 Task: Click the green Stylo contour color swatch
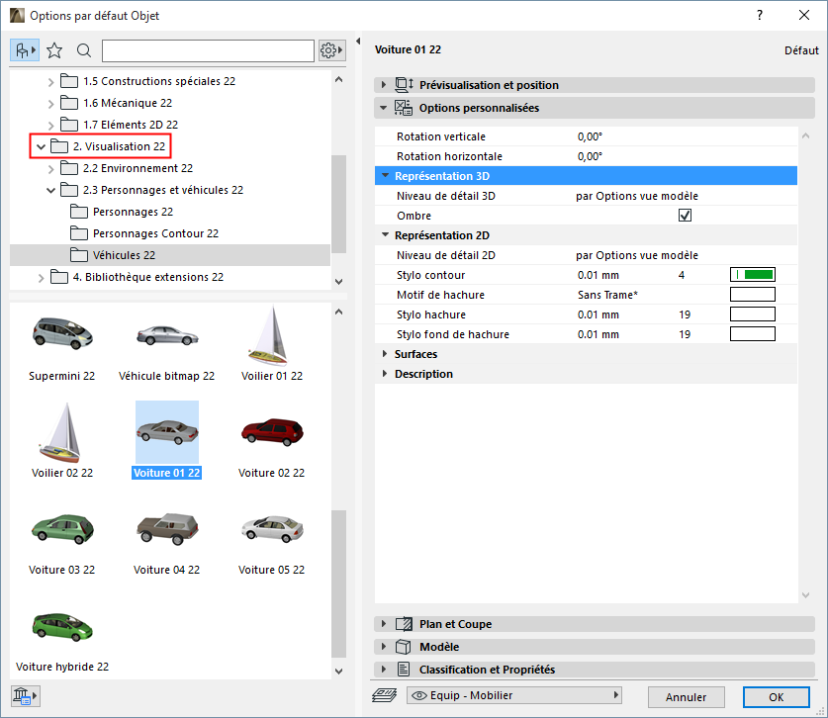click(752, 274)
